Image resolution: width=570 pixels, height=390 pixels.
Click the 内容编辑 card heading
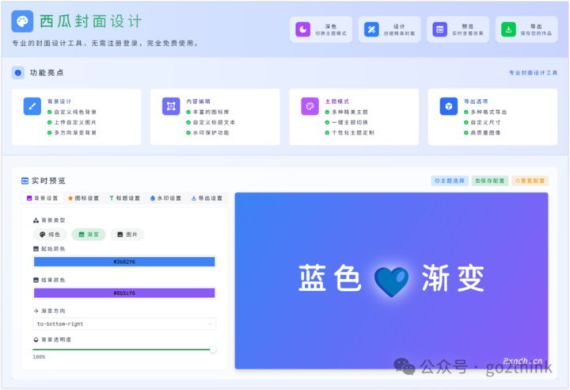(x=198, y=101)
